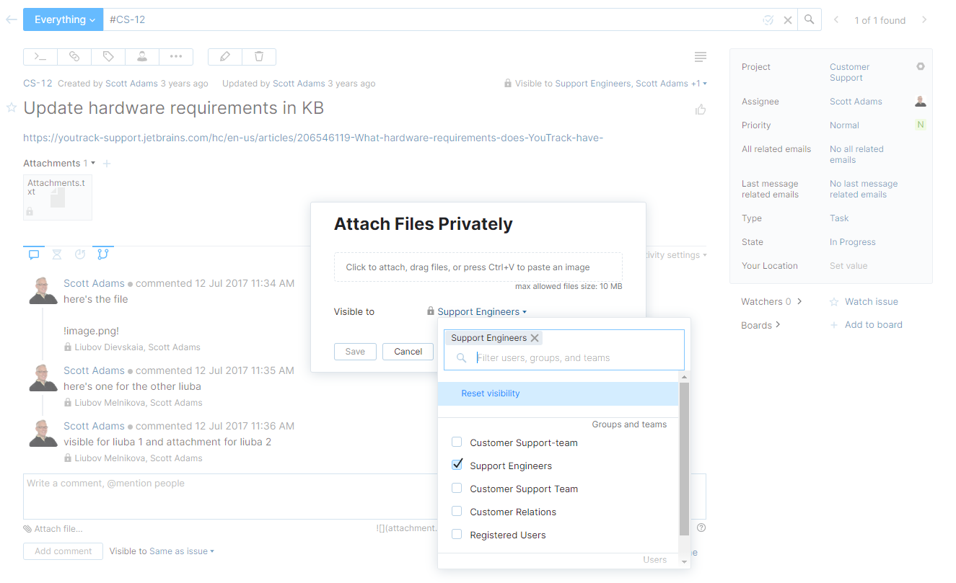This screenshot has width=956, height=583.
Task: Click the Save button in attach dialog
Action: point(355,352)
